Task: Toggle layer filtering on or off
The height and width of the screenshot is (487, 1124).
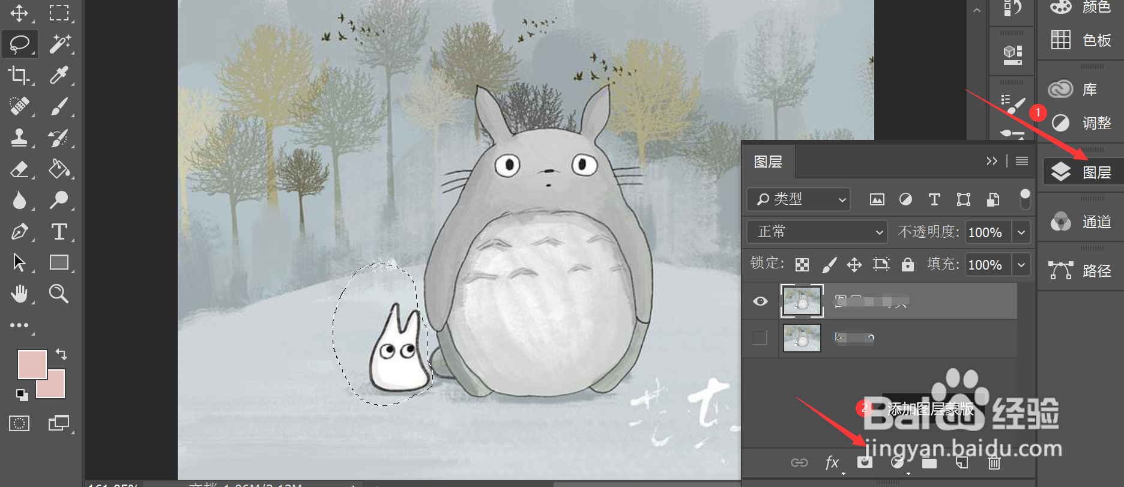Action: [1025, 199]
